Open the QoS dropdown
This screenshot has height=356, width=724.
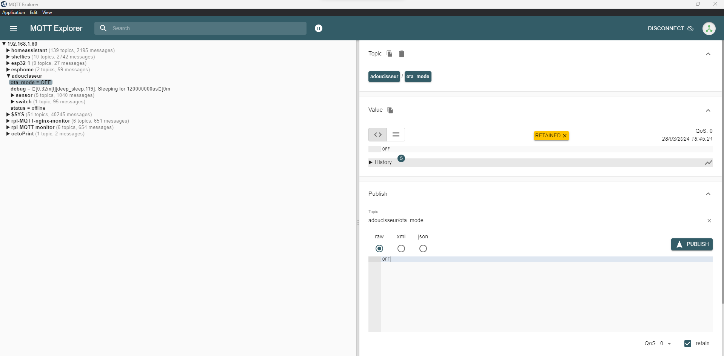coord(666,344)
